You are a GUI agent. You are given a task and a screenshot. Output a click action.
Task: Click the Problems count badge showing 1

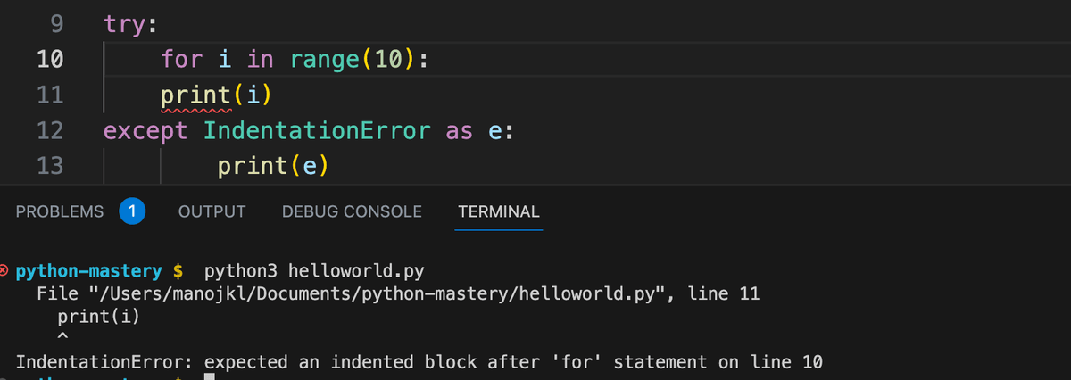point(132,211)
